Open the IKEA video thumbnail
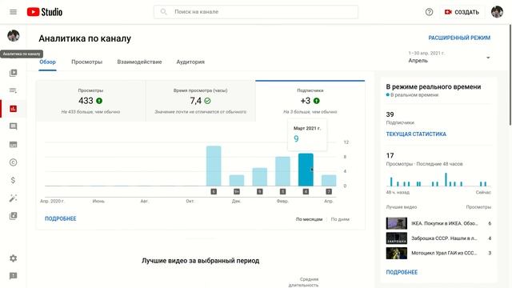 click(397, 223)
